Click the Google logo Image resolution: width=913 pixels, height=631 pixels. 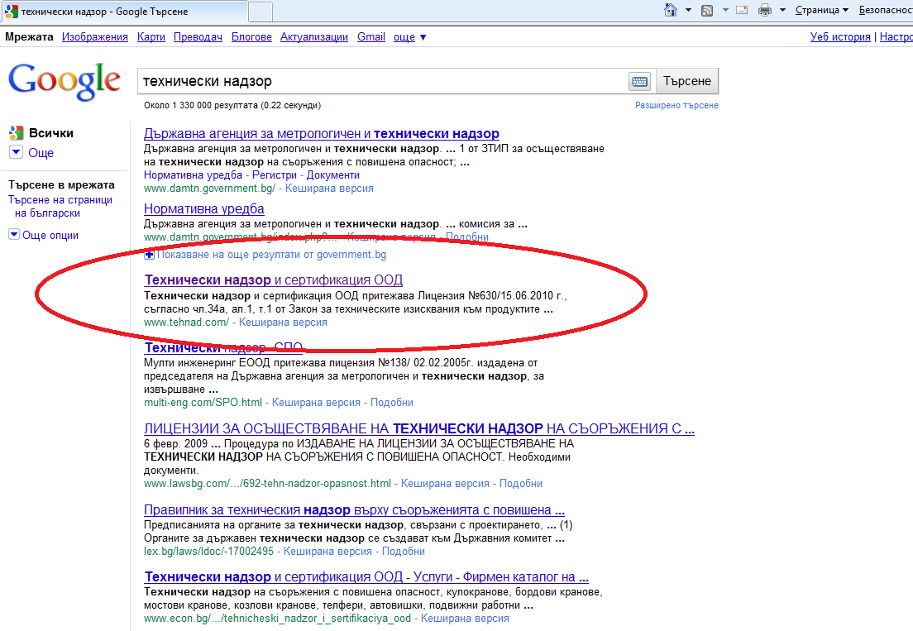(x=64, y=82)
